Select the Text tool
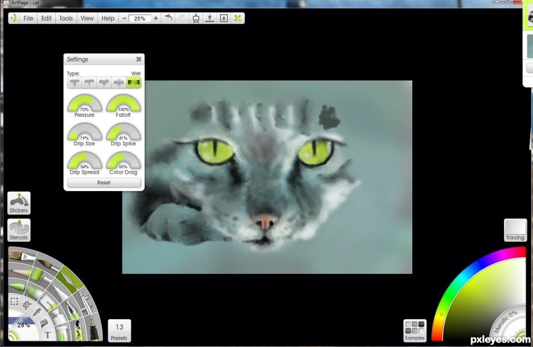The image size is (533, 347). 47,334
